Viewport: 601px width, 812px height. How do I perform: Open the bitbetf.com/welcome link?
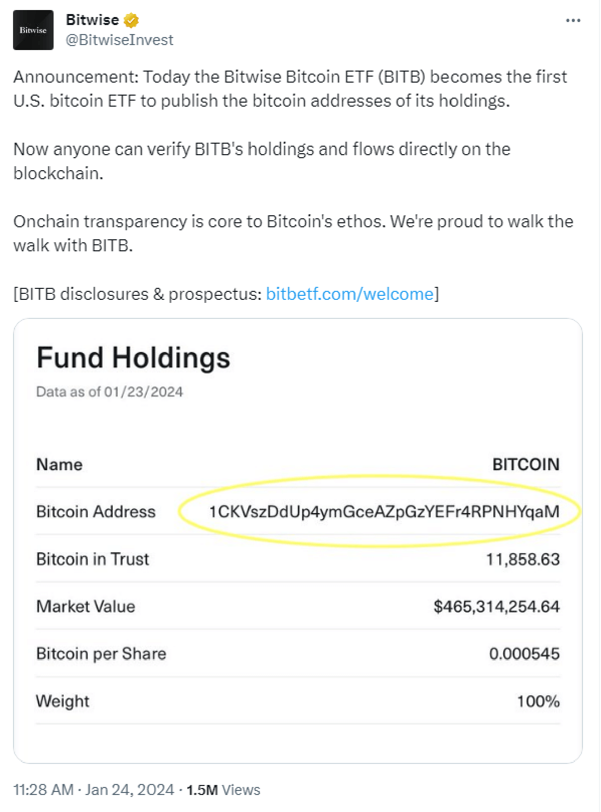point(350,294)
